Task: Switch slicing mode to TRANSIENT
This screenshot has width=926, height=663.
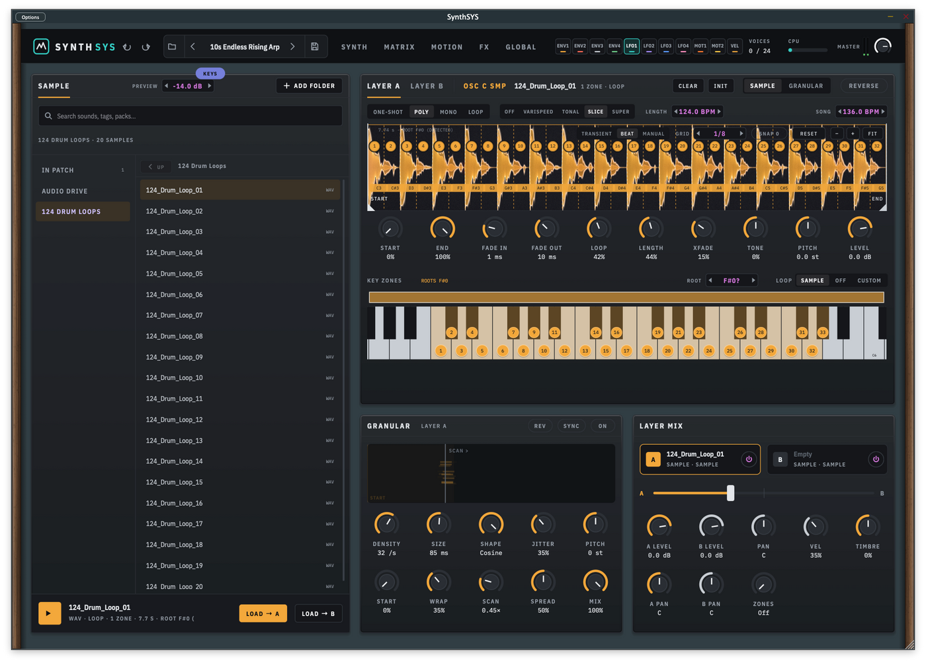Action: (597, 134)
